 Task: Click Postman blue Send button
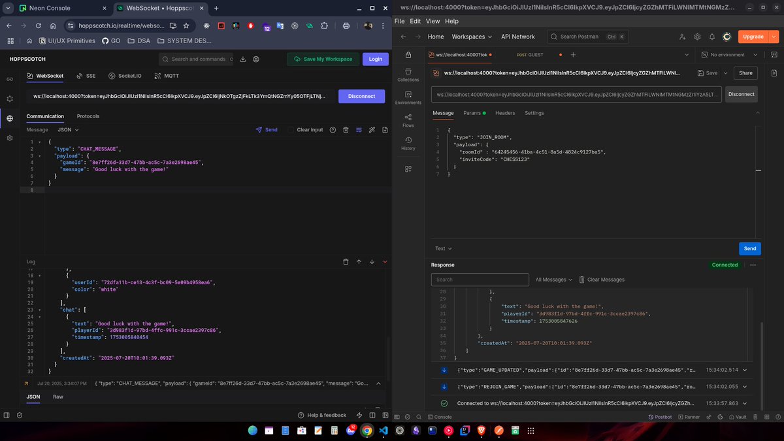[x=750, y=248]
